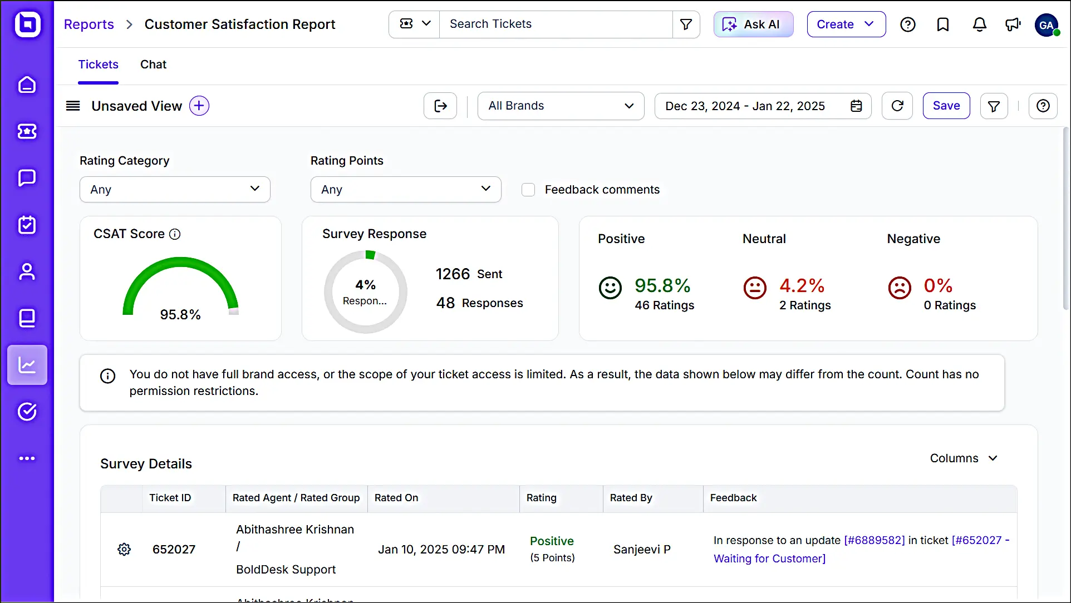
Task: Click the settings gear on ticket 652027 row
Action: coord(124,549)
